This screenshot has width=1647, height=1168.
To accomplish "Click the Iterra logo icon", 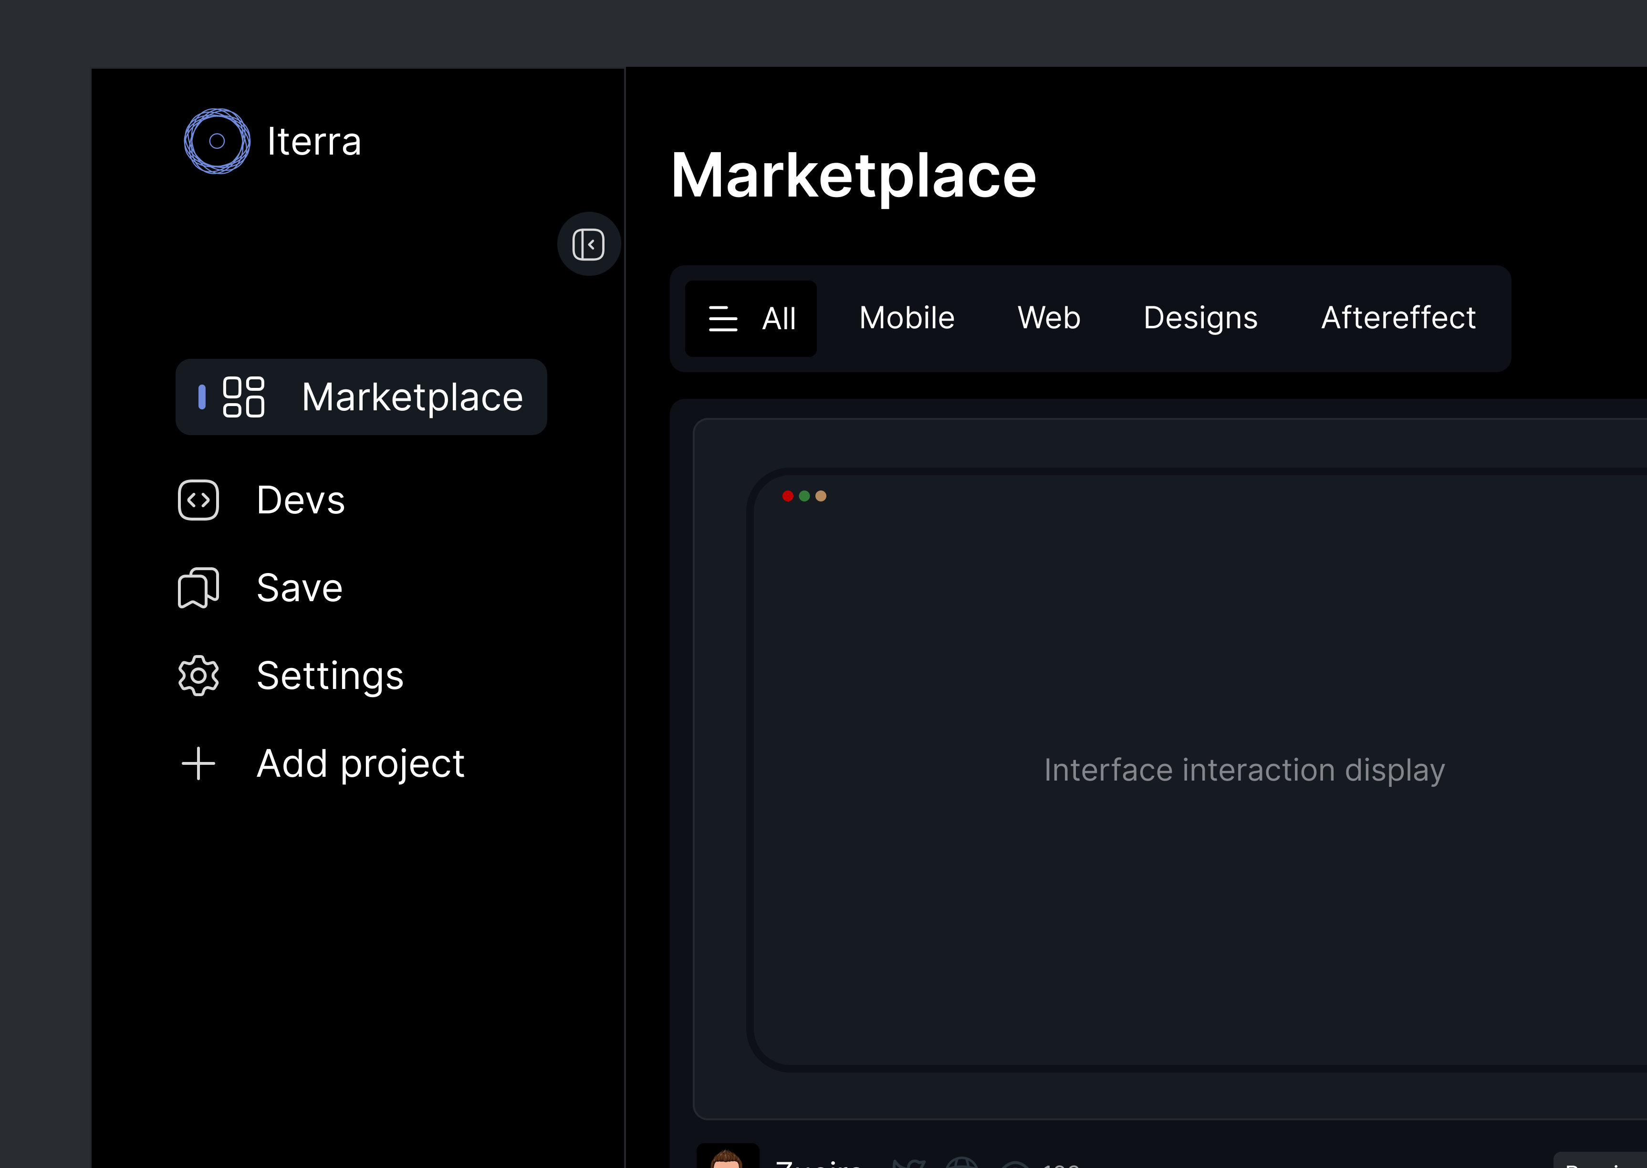I will point(217,141).
